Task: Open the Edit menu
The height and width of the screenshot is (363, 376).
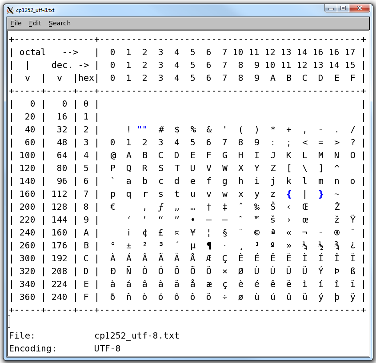Action: point(35,23)
